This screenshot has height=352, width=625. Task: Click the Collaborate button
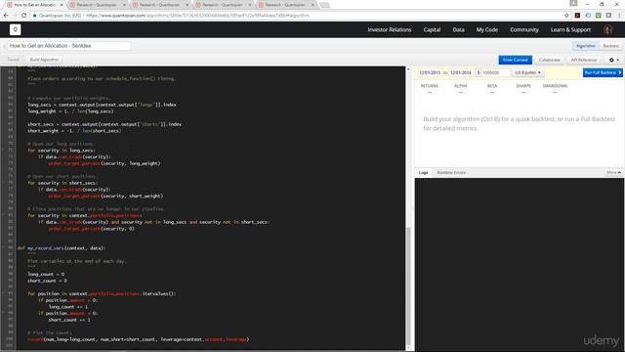tap(549, 60)
